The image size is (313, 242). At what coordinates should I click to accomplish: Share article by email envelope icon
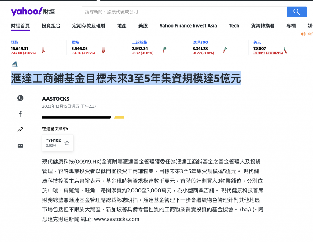(x=20, y=146)
